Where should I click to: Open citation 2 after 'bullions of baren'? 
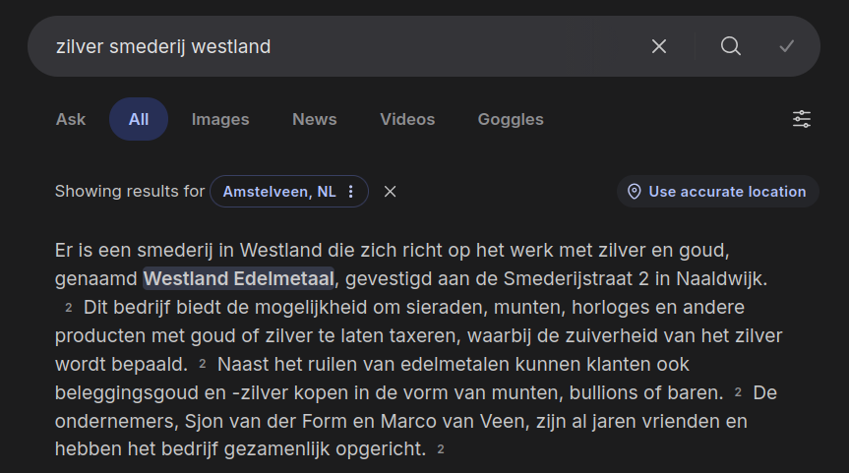click(x=738, y=392)
